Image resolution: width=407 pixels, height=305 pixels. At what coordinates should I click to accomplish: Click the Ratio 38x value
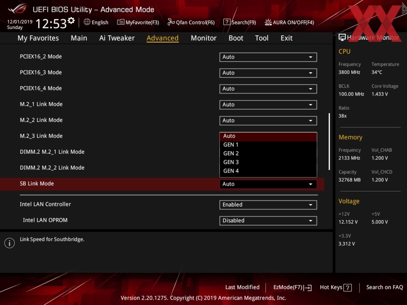point(342,116)
